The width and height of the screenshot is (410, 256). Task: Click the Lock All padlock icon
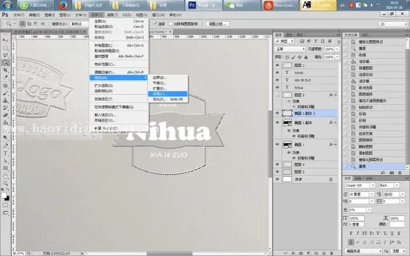click(x=306, y=57)
